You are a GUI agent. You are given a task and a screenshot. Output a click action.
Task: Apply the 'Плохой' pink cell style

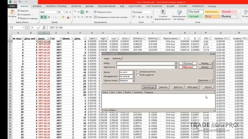pyautogui.click(x=229, y=12)
